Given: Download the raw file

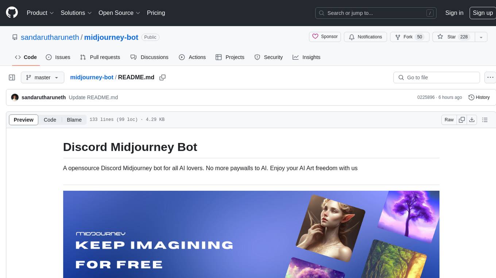Looking at the screenshot, I should (x=472, y=120).
